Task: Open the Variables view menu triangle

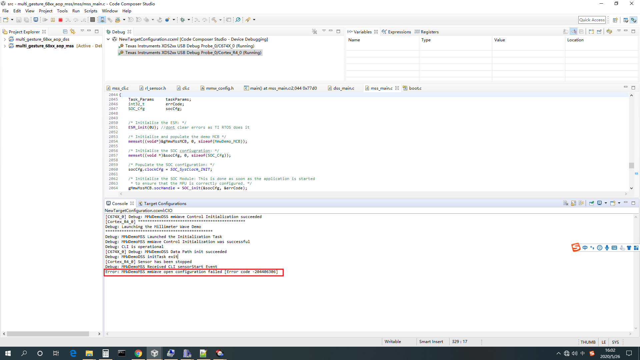Action: [619, 31]
